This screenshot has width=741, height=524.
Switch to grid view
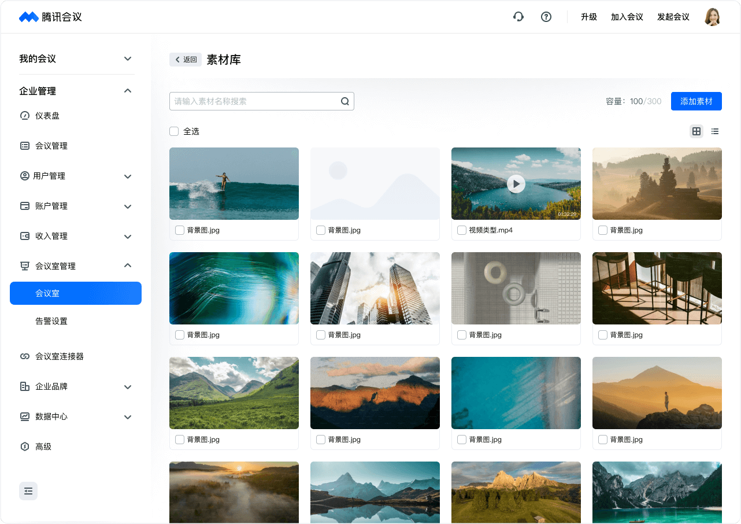pyautogui.click(x=696, y=131)
